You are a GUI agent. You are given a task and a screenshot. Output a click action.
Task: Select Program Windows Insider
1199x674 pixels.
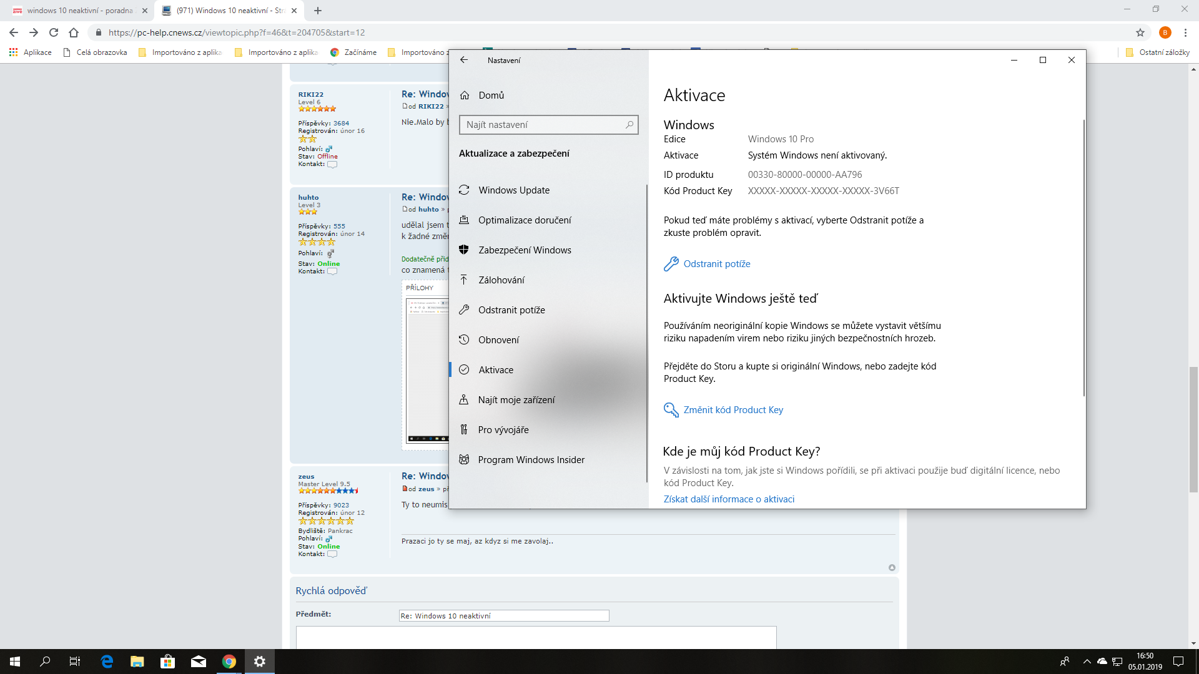coord(531,460)
